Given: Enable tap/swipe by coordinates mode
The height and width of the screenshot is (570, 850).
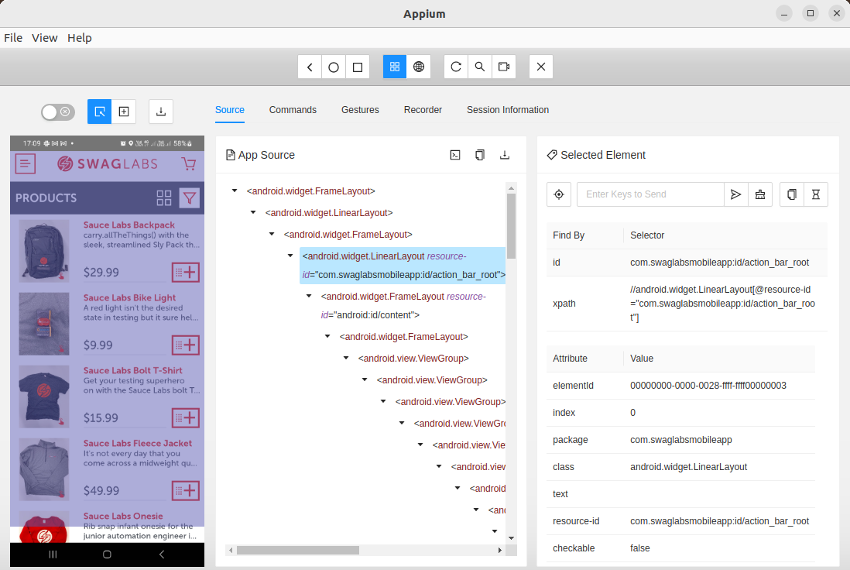Looking at the screenshot, I should 124,112.
